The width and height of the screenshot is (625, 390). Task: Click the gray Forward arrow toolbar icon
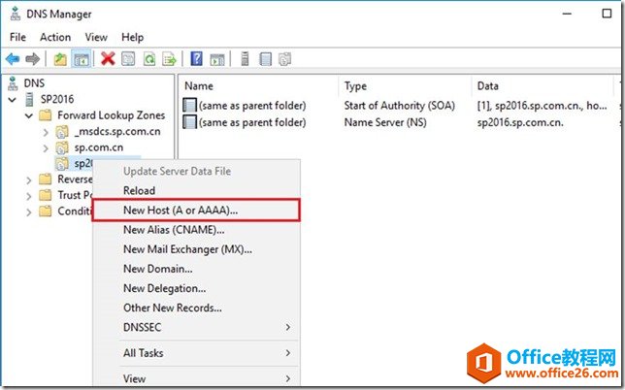pyautogui.click(x=33, y=59)
